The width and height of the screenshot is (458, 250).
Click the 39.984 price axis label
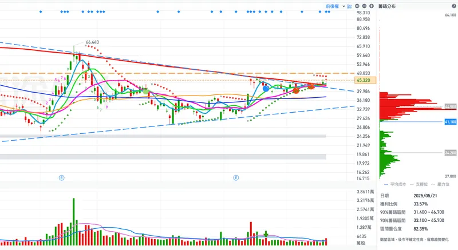[x=364, y=92]
